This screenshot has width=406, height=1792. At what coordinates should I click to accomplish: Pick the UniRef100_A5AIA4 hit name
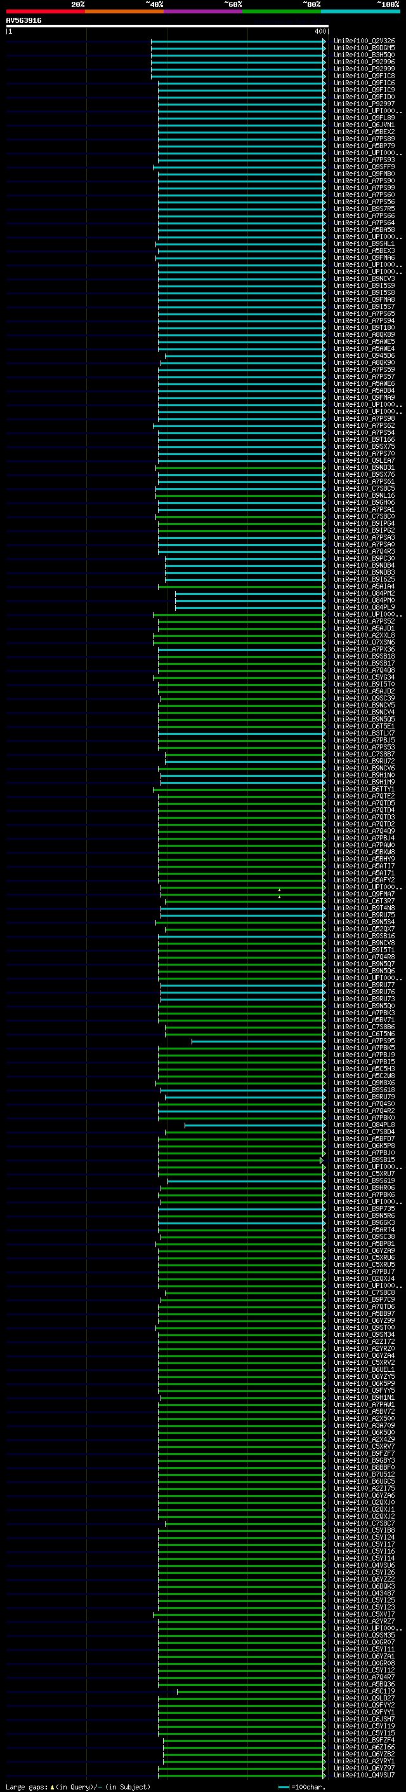point(364,587)
